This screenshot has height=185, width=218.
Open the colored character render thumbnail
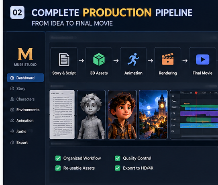point(122,115)
